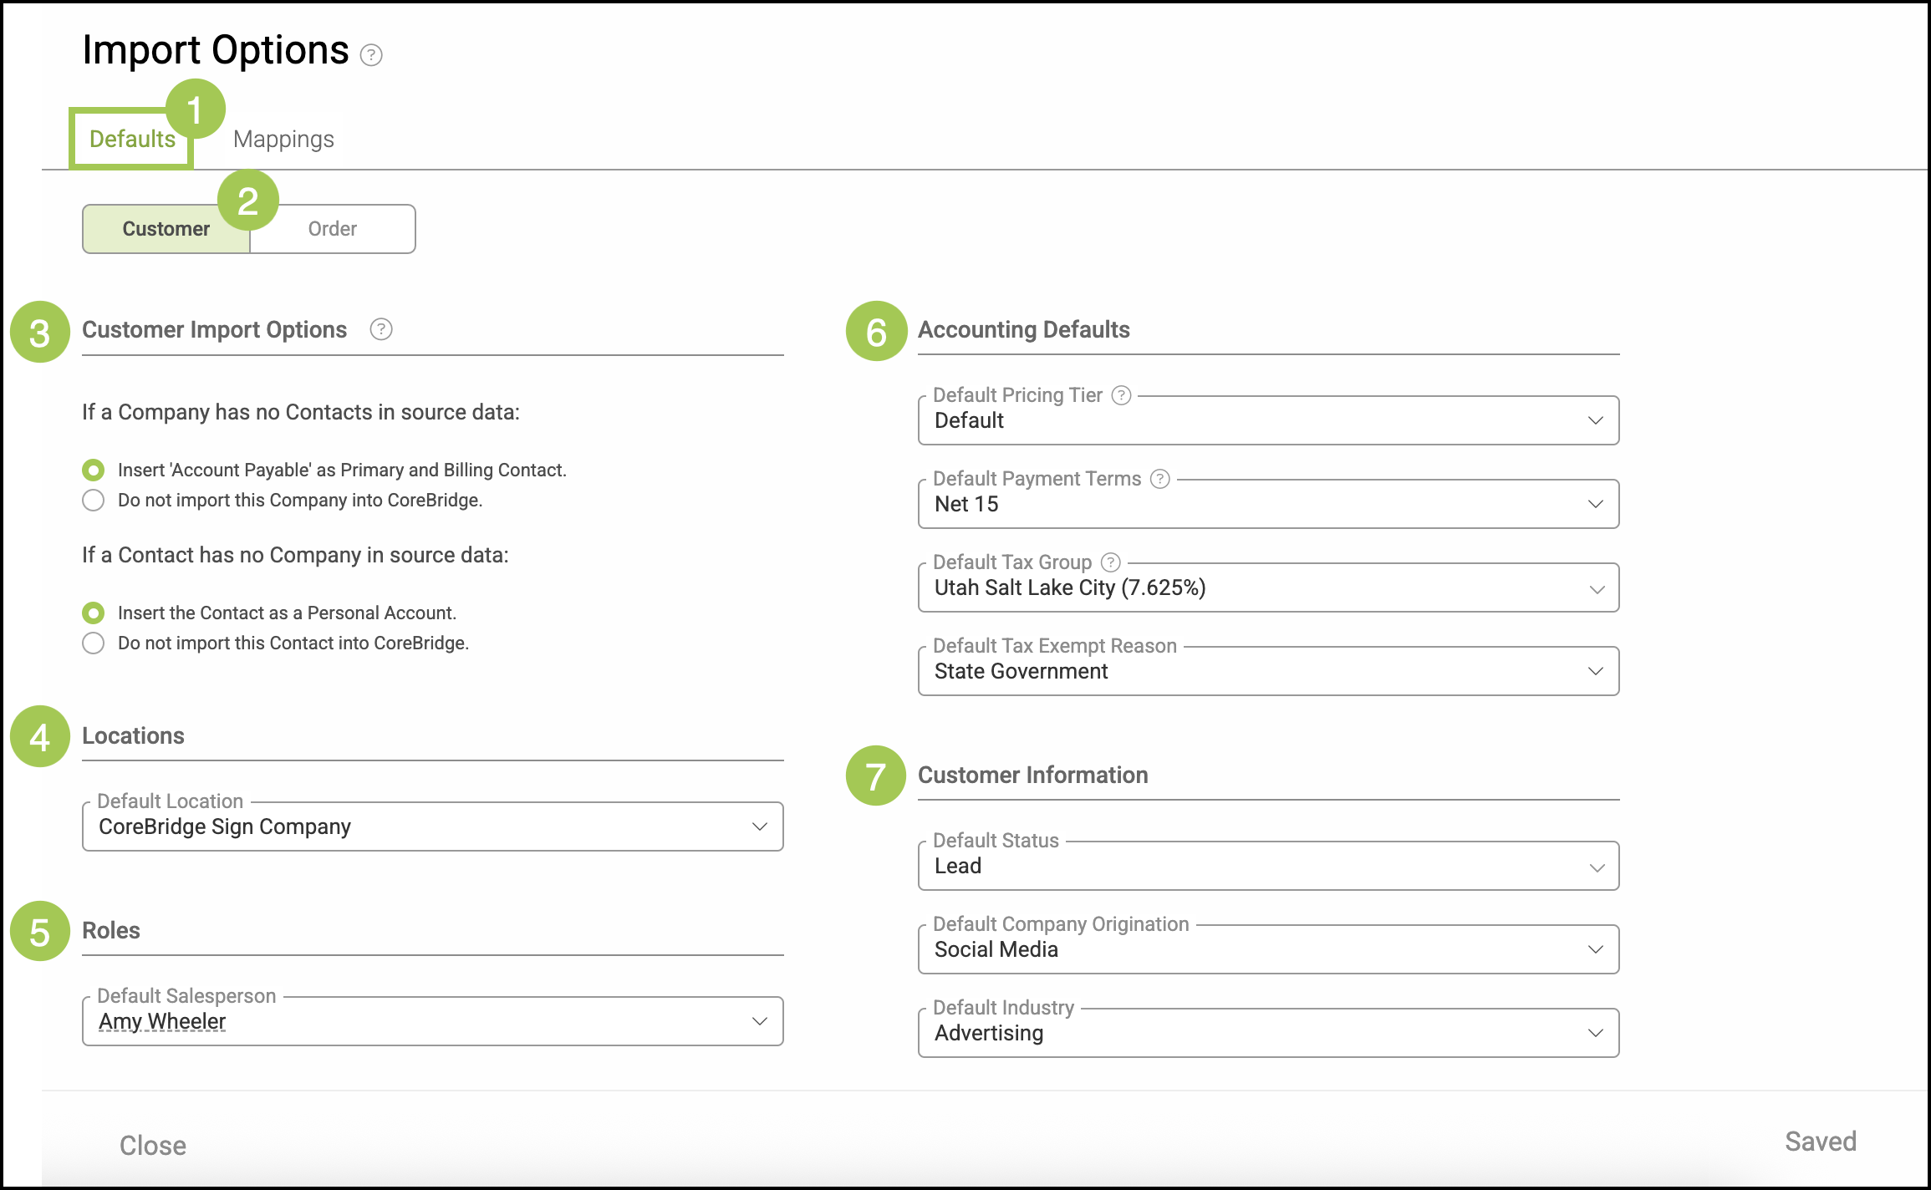Switch to the Mappings tab
1931x1190 pixels.
coord(283,139)
